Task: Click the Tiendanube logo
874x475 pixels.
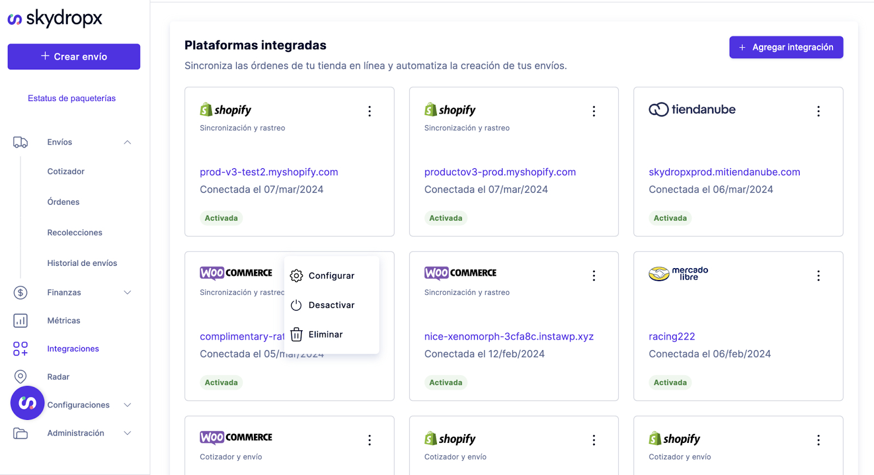Action: [x=692, y=109]
